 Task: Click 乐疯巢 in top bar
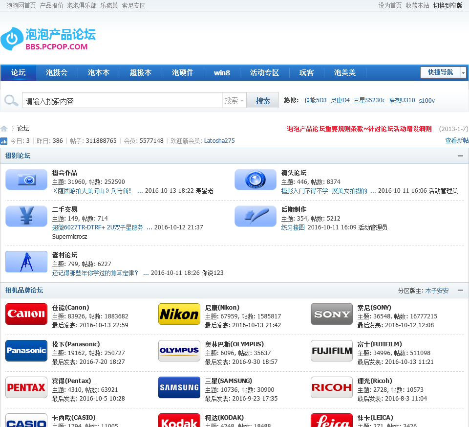tap(109, 5)
